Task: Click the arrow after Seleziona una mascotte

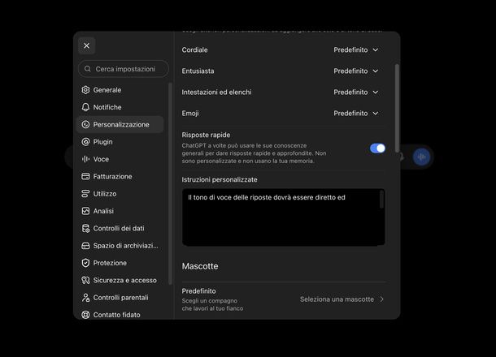Action: (382, 299)
